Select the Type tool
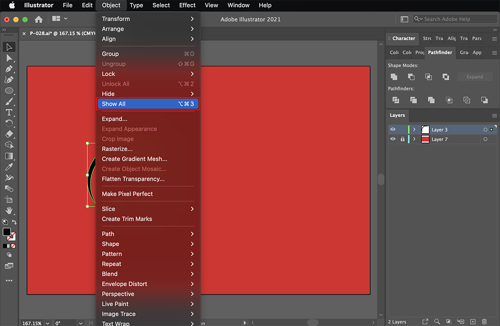Viewport: 500px width, 326px height. [x=9, y=113]
